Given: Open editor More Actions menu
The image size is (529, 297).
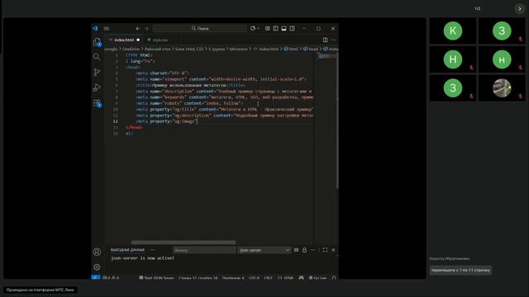Looking at the screenshot, I should point(334,40).
